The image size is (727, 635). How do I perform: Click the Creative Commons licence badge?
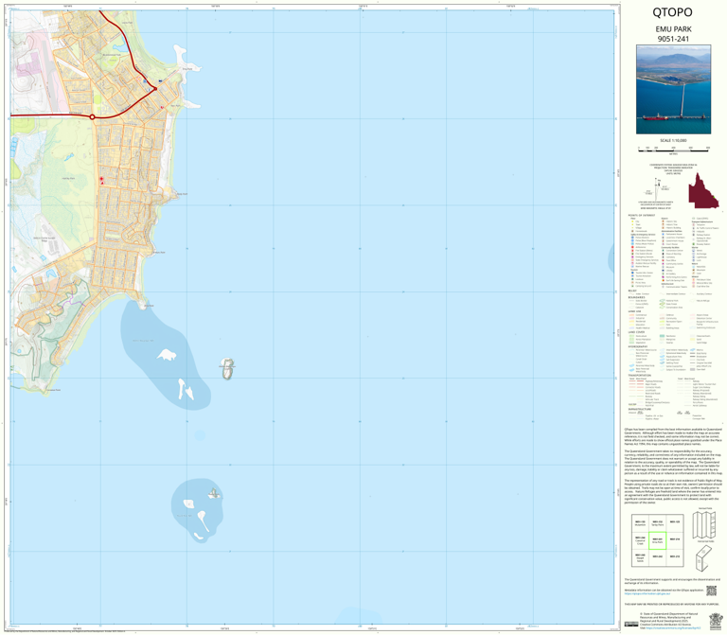[x=631, y=624]
